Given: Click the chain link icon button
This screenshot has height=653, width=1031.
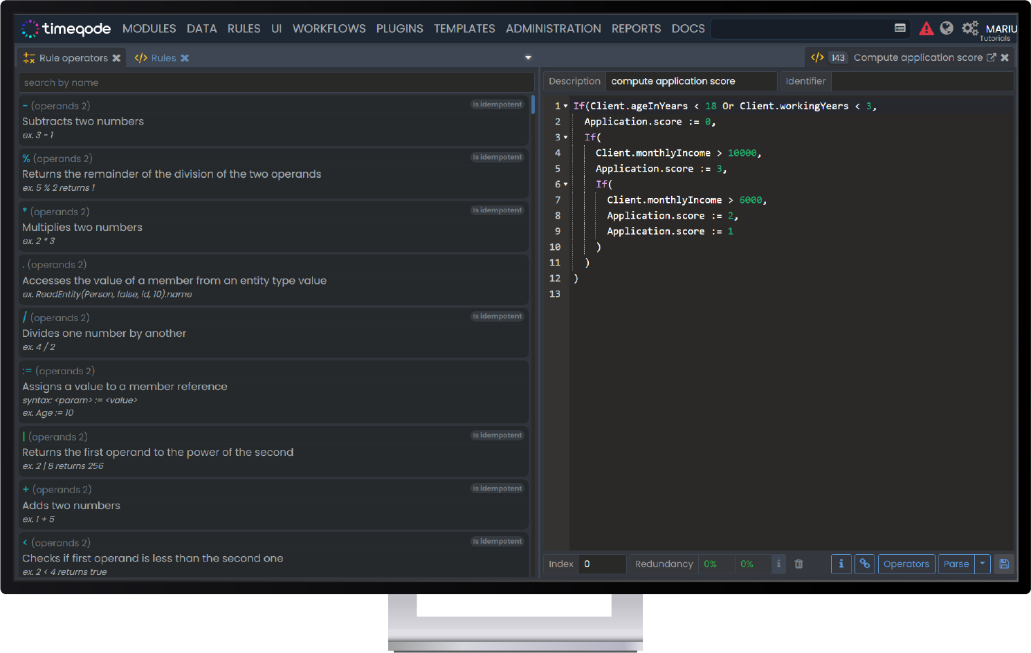Looking at the screenshot, I should (x=864, y=564).
